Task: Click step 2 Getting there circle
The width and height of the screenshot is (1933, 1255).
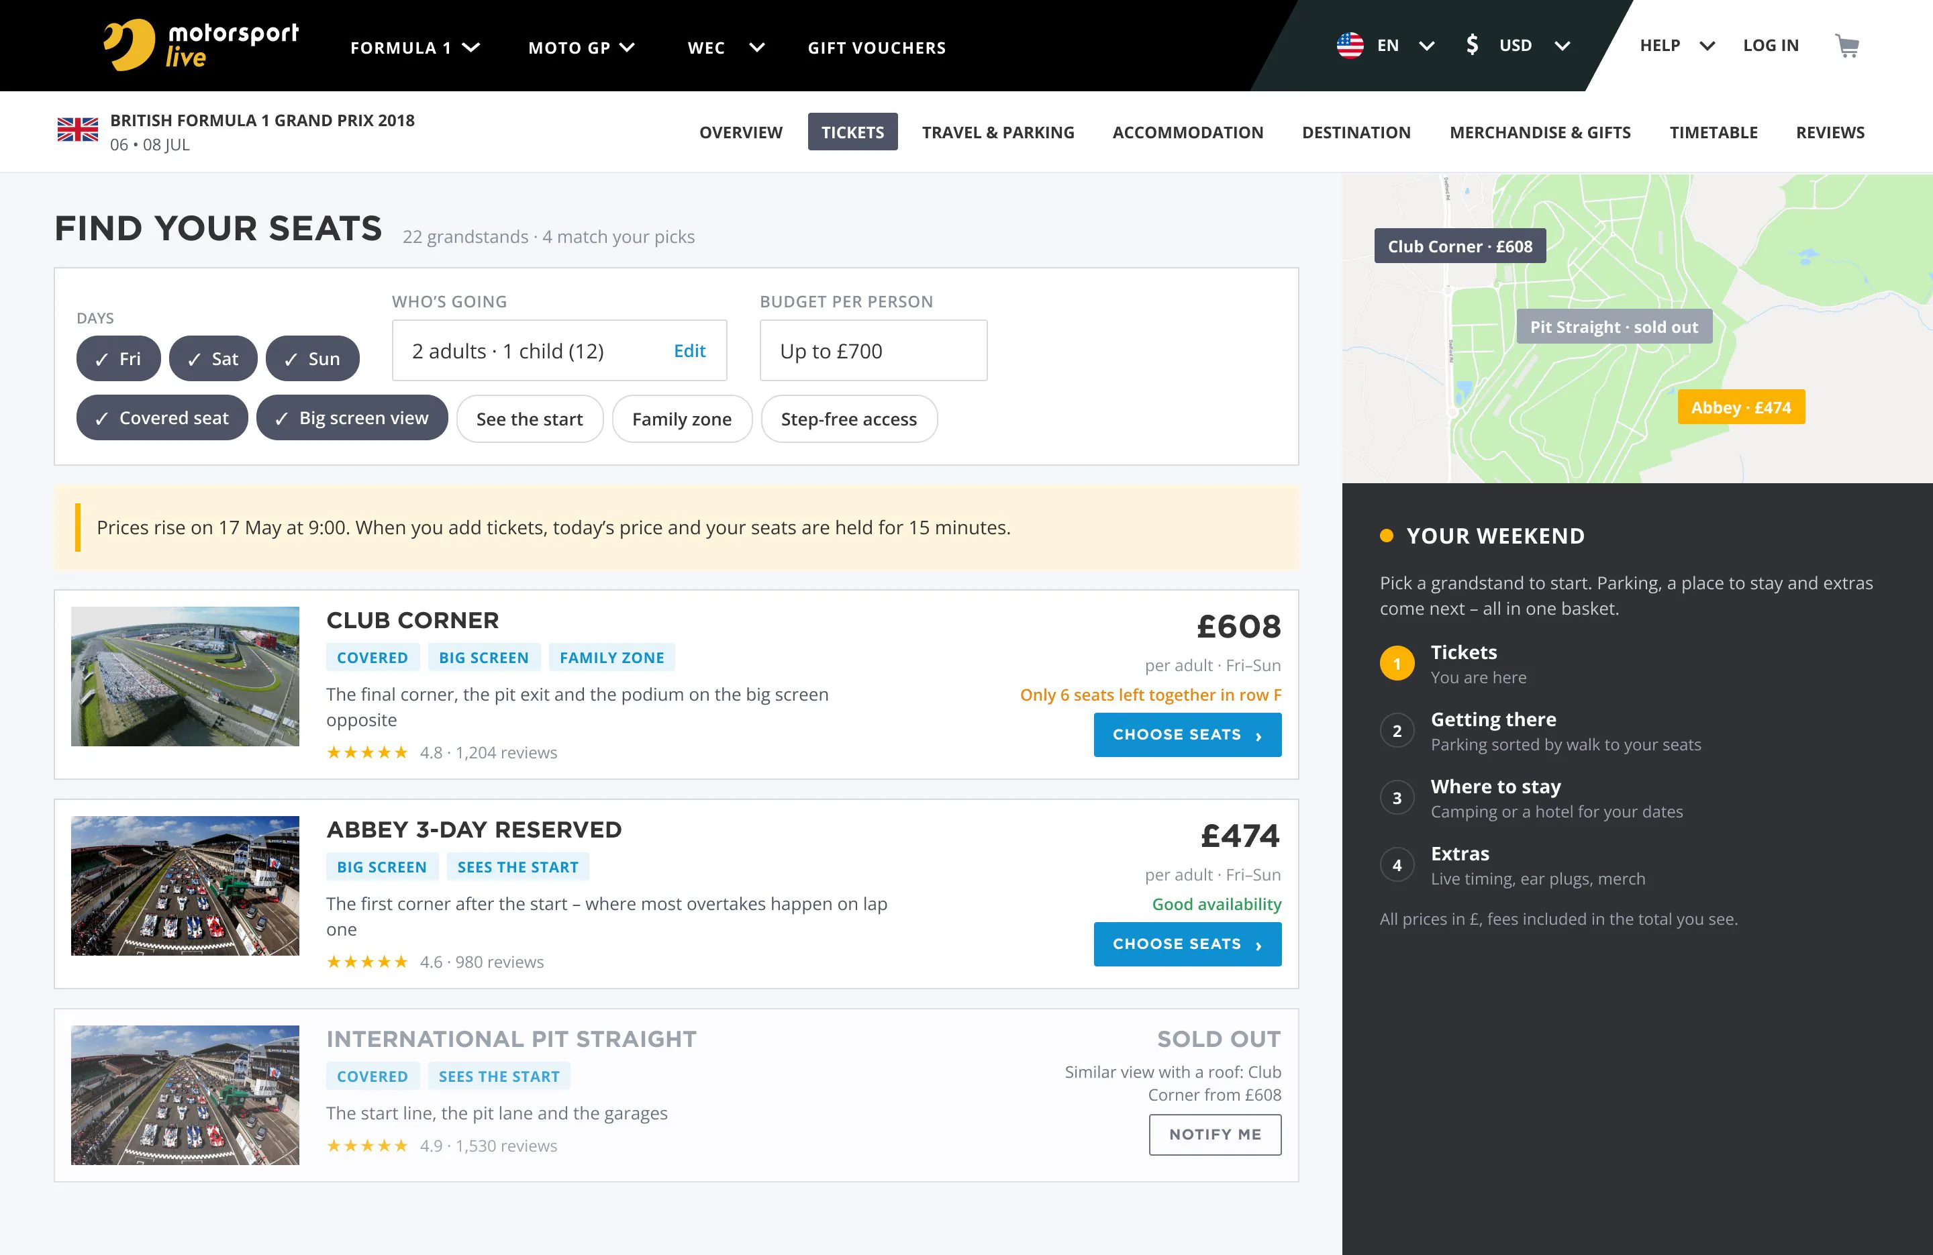Action: 1397,731
